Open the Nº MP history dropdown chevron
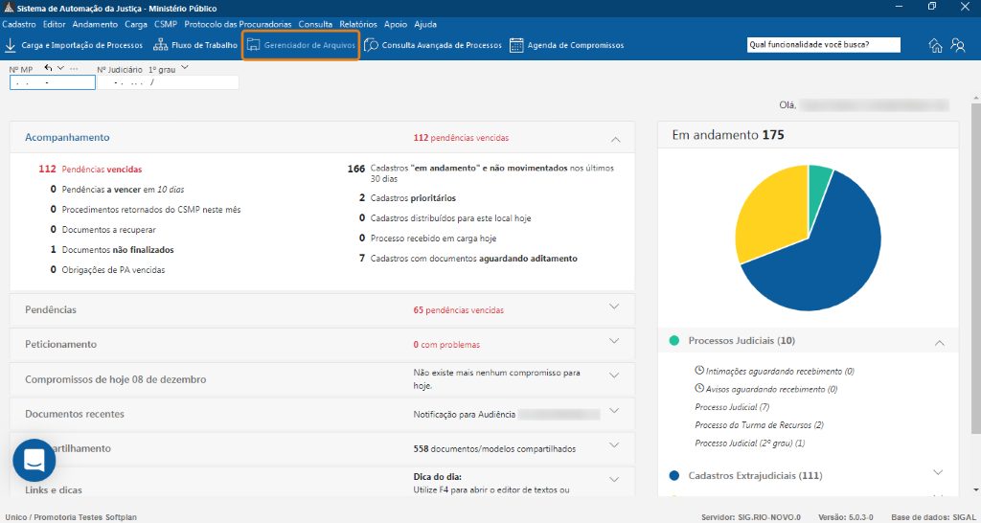Viewport: 981px width, 523px height. coord(60,68)
